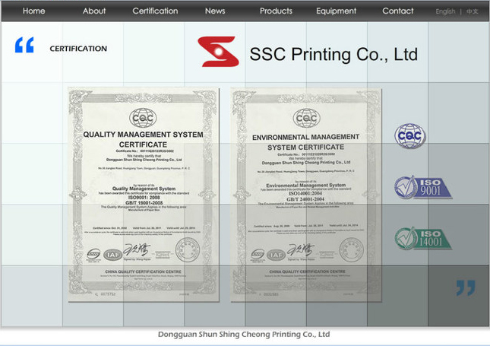Click the red SSC company logo
The width and height of the screenshot is (490, 346).
click(x=217, y=52)
